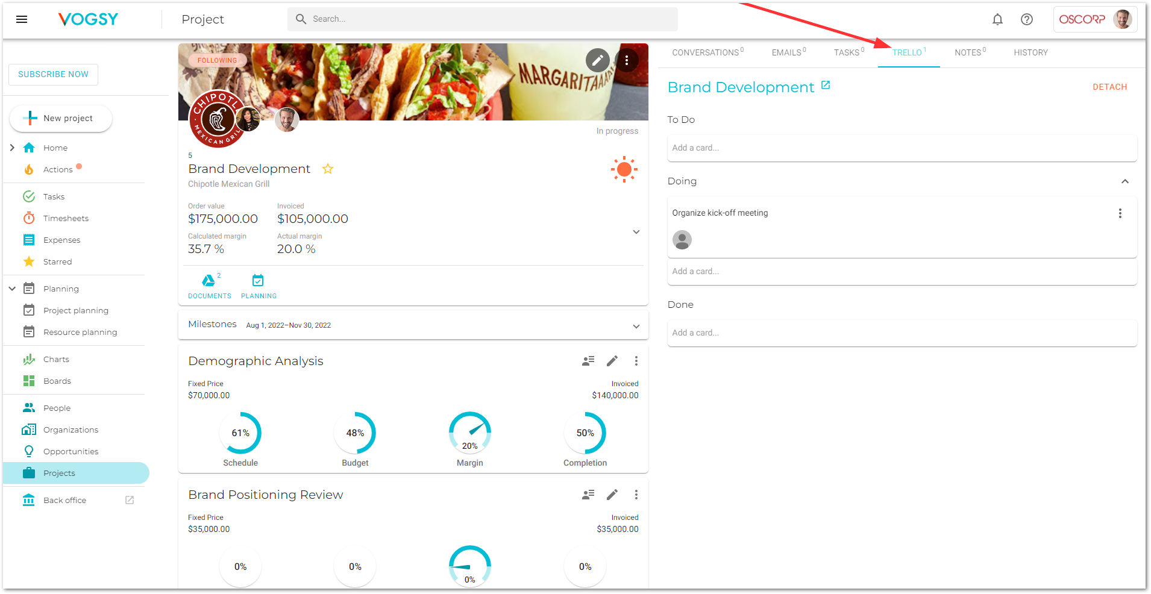The image size is (1151, 594).
Task: Expand the Milestones section
Action: [x=636, y=326]
